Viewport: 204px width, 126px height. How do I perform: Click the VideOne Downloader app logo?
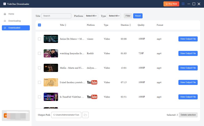tap(5, 4)
